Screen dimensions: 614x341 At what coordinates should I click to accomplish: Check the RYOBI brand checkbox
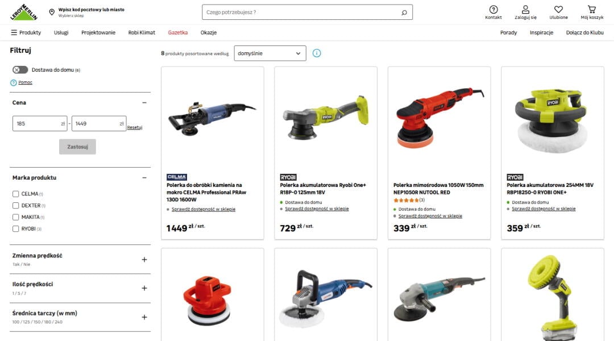click(16, 228)
